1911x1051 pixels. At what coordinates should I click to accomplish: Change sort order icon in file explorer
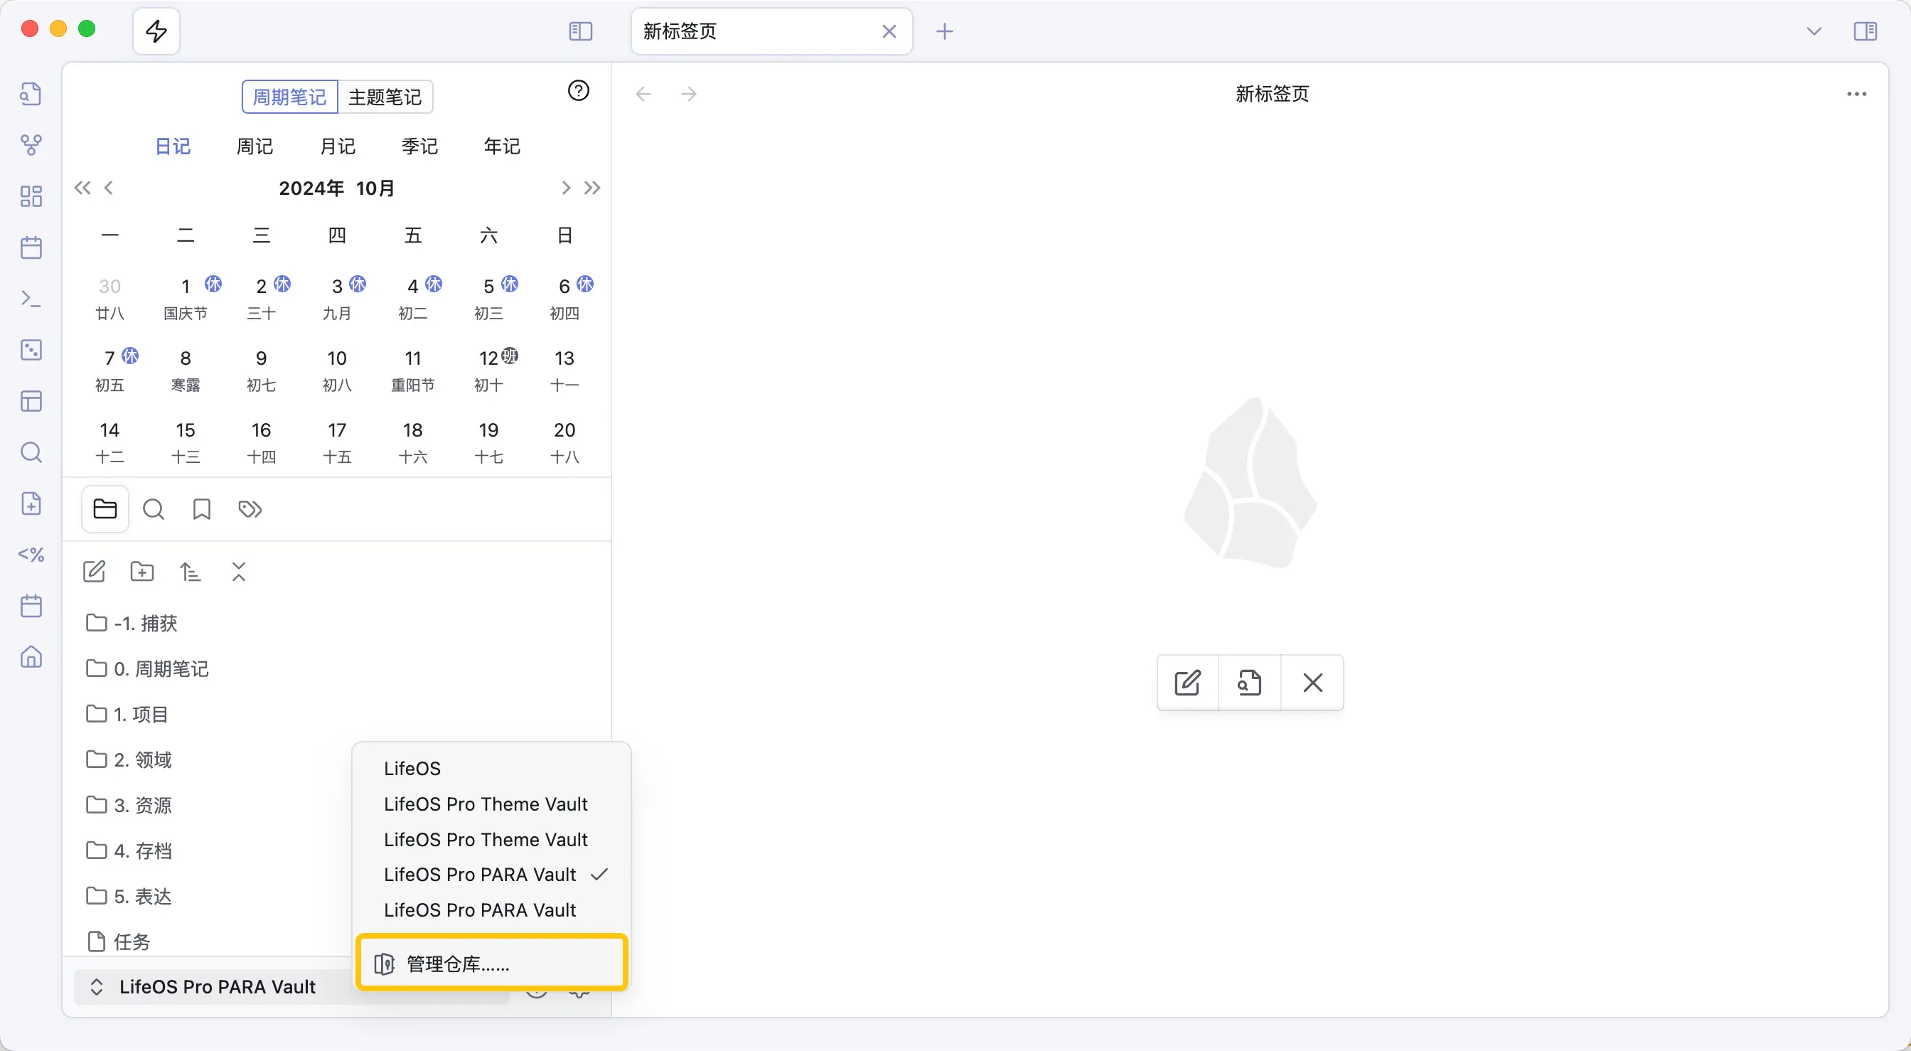190,572
